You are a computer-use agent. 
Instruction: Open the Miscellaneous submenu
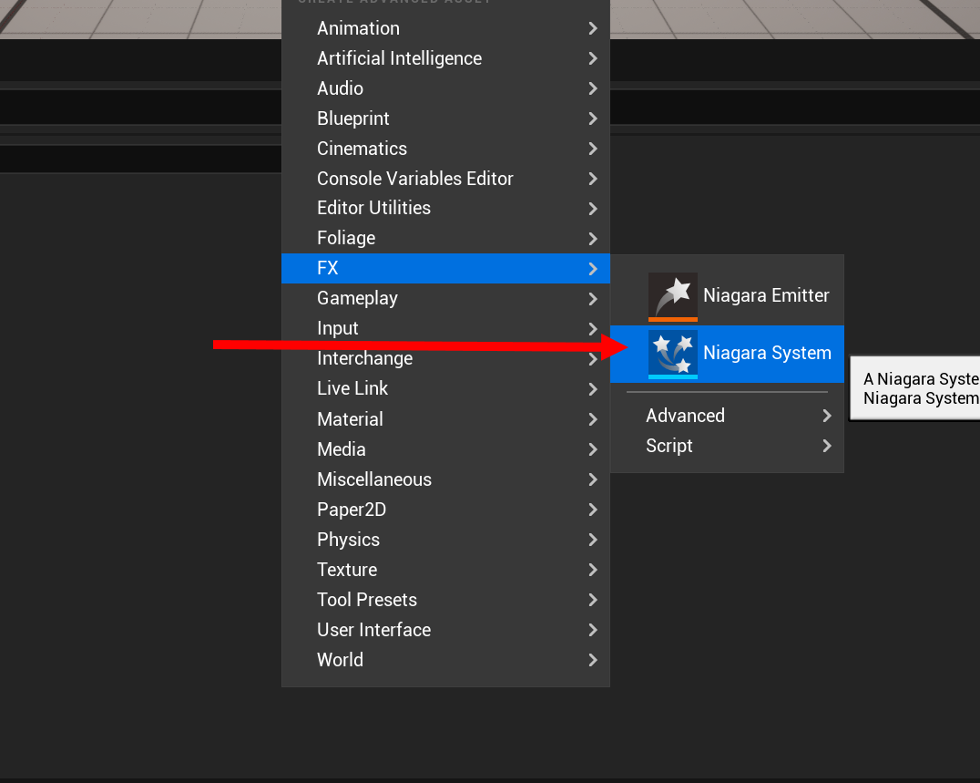point(445,479)
